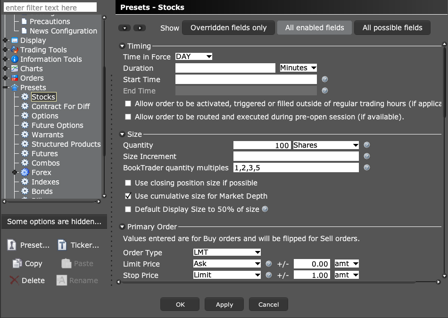Click the tree panel vertical scrollbar
Screen dimensions: 448x318
[x=104, y=111]
